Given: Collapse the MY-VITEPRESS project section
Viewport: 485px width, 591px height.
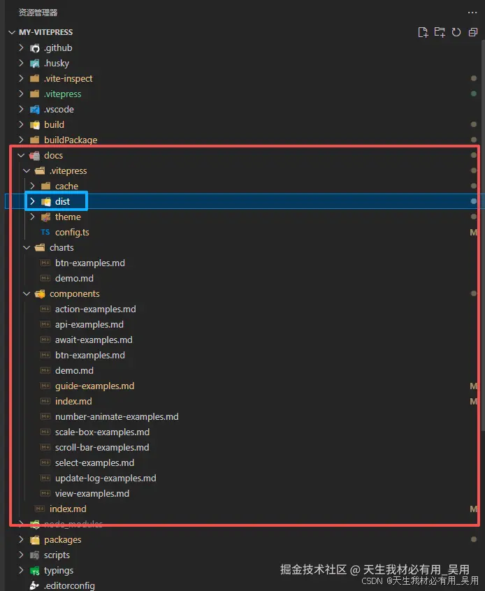Looking at the screenshot, I should pyautogui.click(x=13, y=32).
